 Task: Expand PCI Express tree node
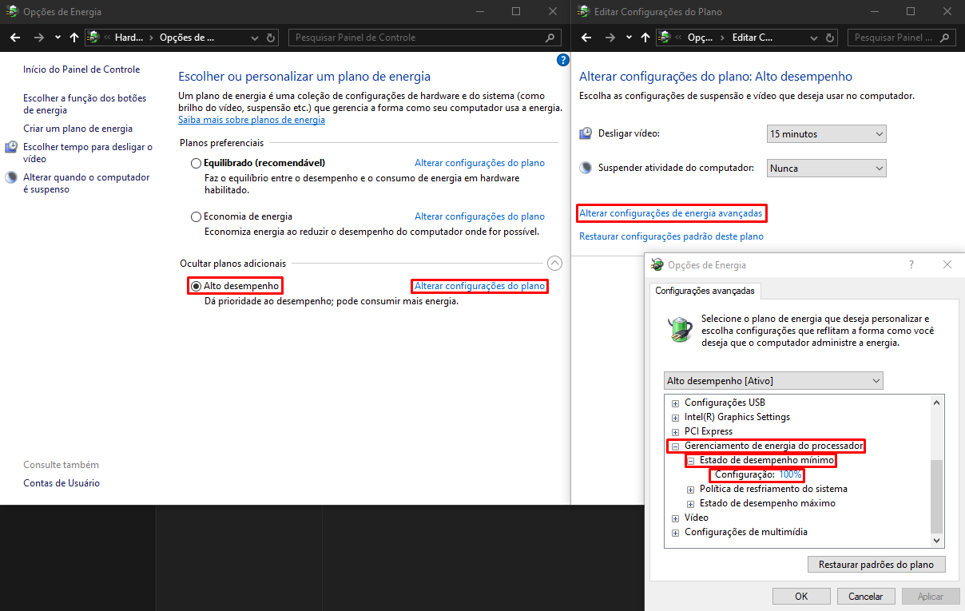point(676,432)
